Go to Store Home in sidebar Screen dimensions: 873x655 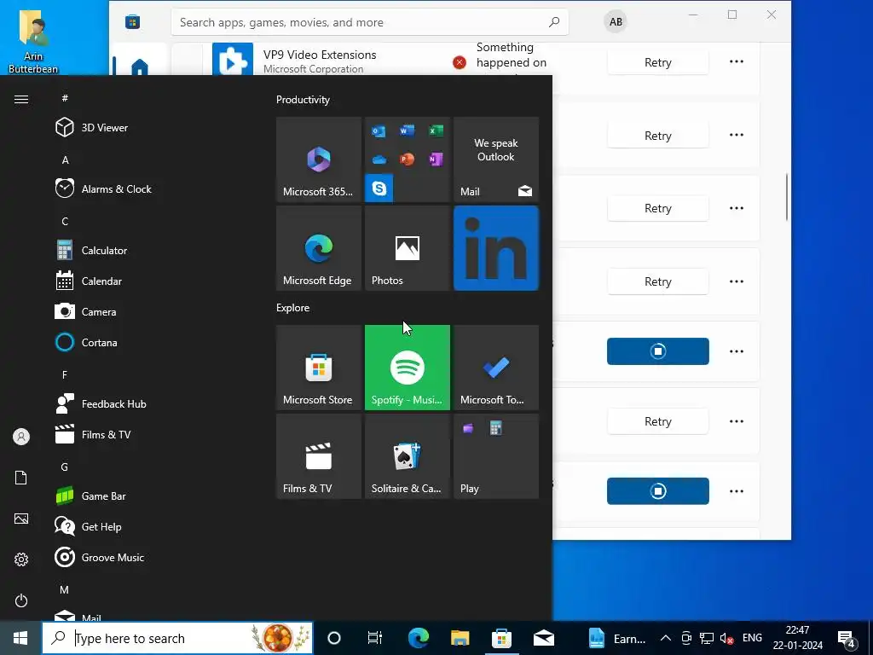(140, 67)
